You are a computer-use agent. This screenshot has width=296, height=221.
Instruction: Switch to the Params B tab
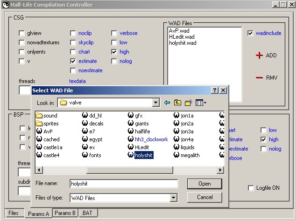click(x=65, y=213)
